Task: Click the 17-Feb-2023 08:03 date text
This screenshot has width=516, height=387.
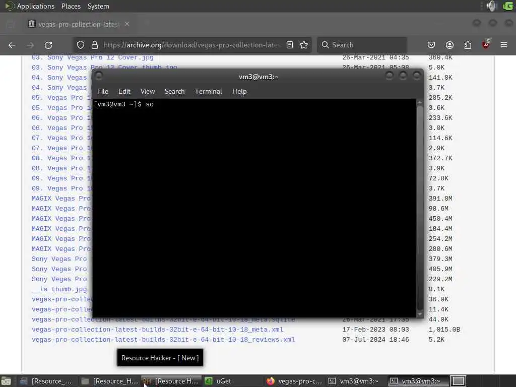Action: [375, 330]
